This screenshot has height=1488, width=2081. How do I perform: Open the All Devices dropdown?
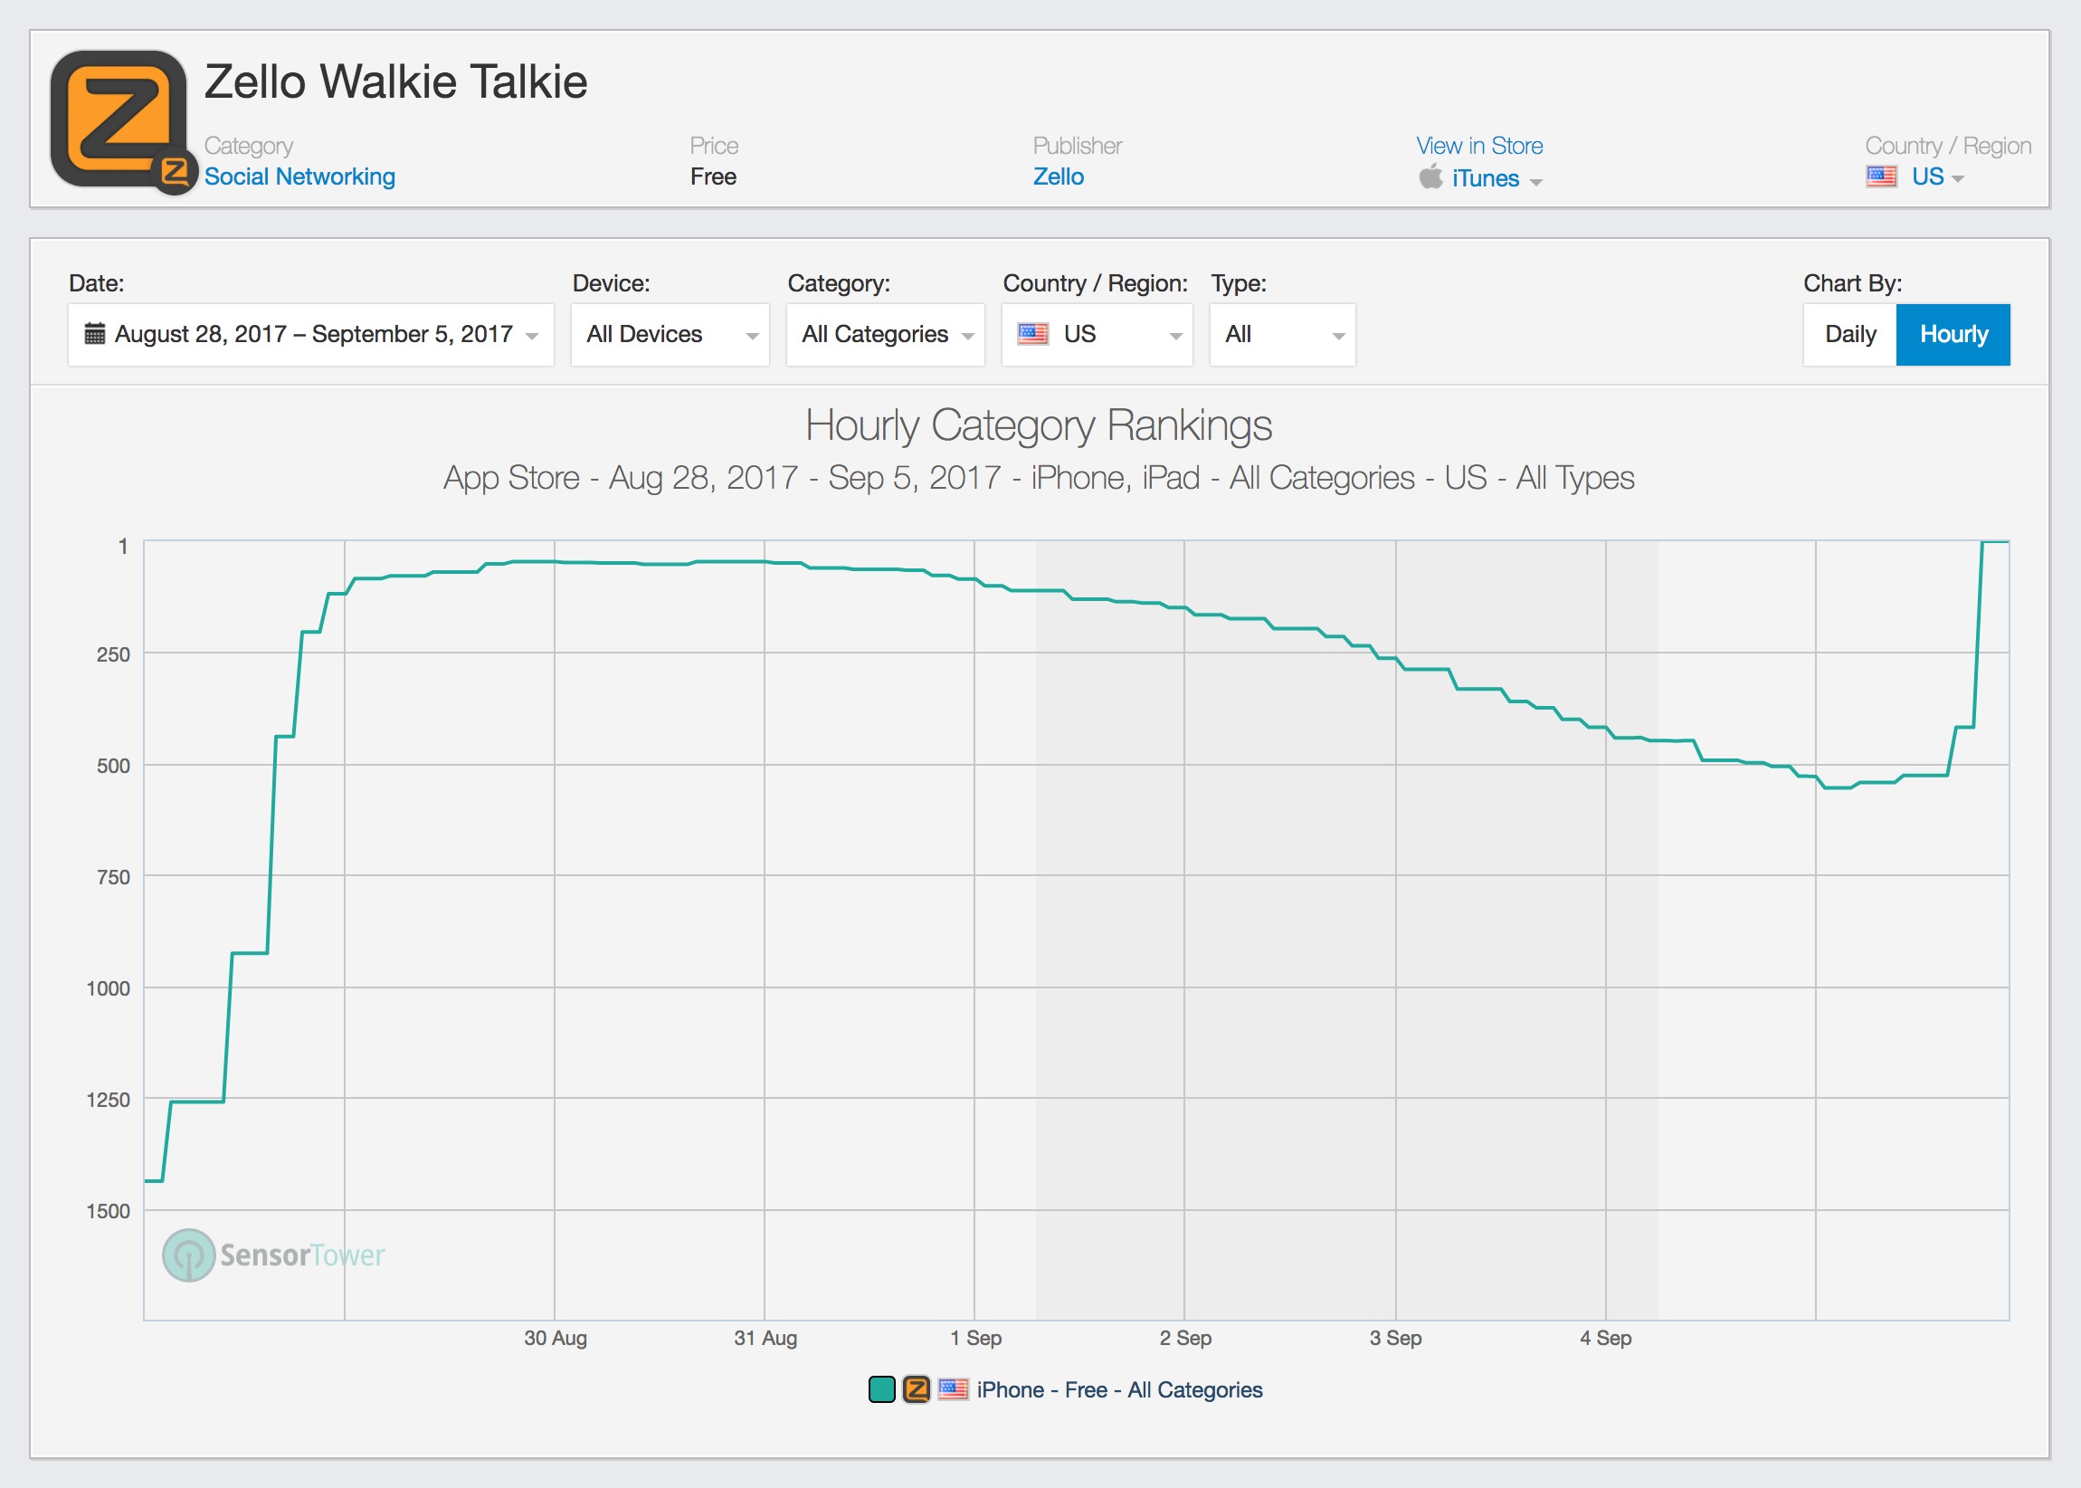point(670,334)
